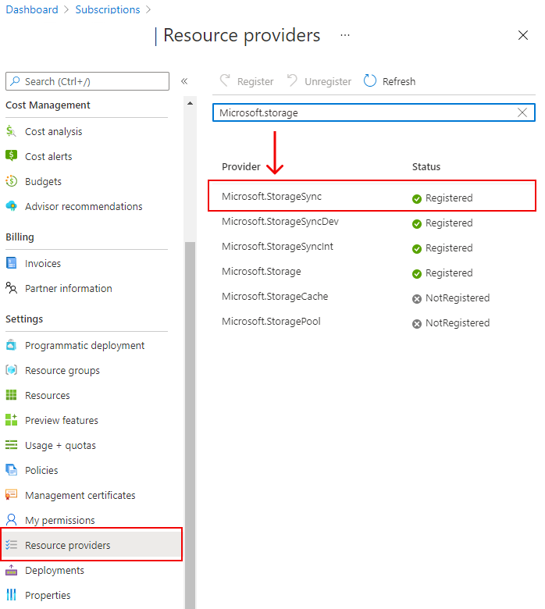Screen dimensions: 545x609
Task: Click the Resource providers list icon
Action: coord(11,545)
